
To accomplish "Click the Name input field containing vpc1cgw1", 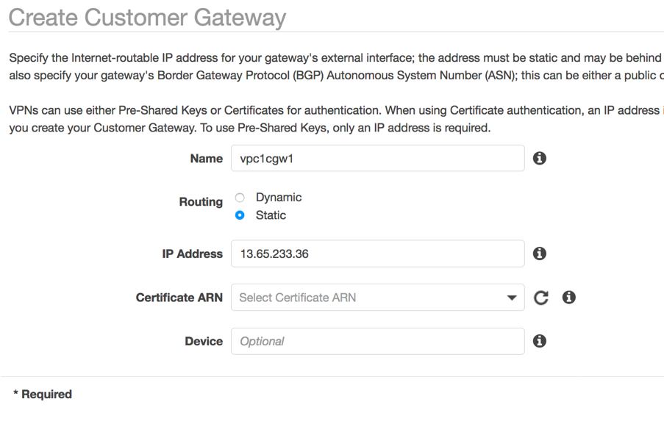I will pos(378,158).
